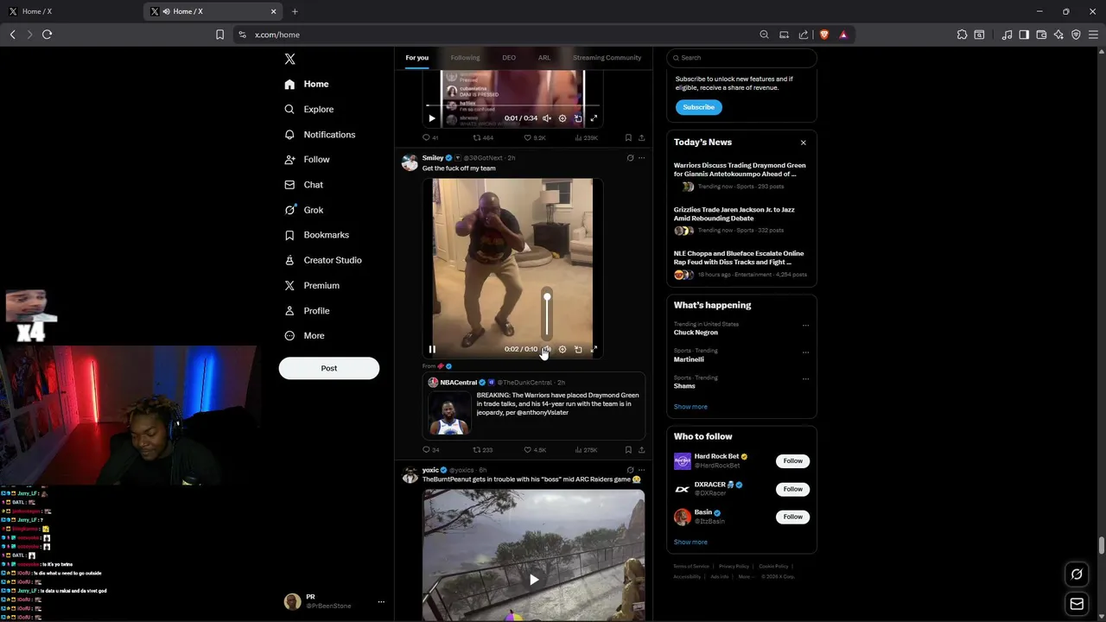Open the quoted NBACentral post
This screenshot has width=1106, height=622.
tap(533, 406)
